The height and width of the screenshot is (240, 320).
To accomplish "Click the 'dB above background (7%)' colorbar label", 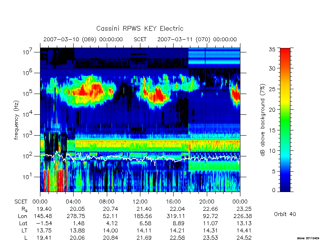I will click(263, 120).
